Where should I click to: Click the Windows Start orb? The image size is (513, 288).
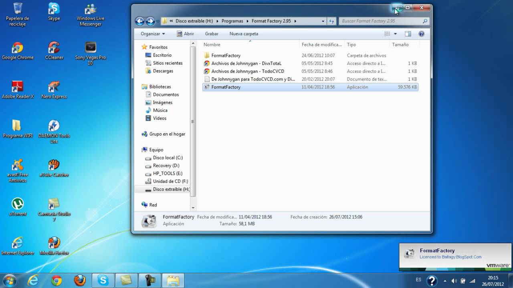pyautogui.click(x=9, y=280)
